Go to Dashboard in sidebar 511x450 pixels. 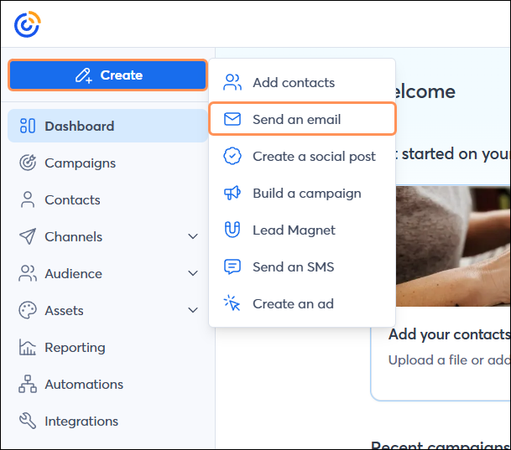(x=108, y=126)
